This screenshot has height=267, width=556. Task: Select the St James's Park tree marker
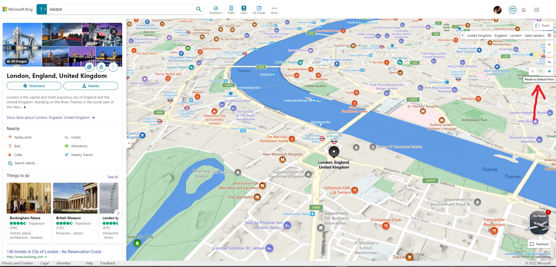coord(137,243)
